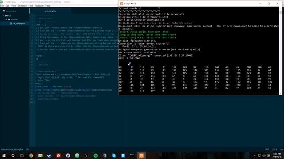The image size is (284, 159).
Task: Click the file path in Atom status bar
Action: [x=12, y=149]
